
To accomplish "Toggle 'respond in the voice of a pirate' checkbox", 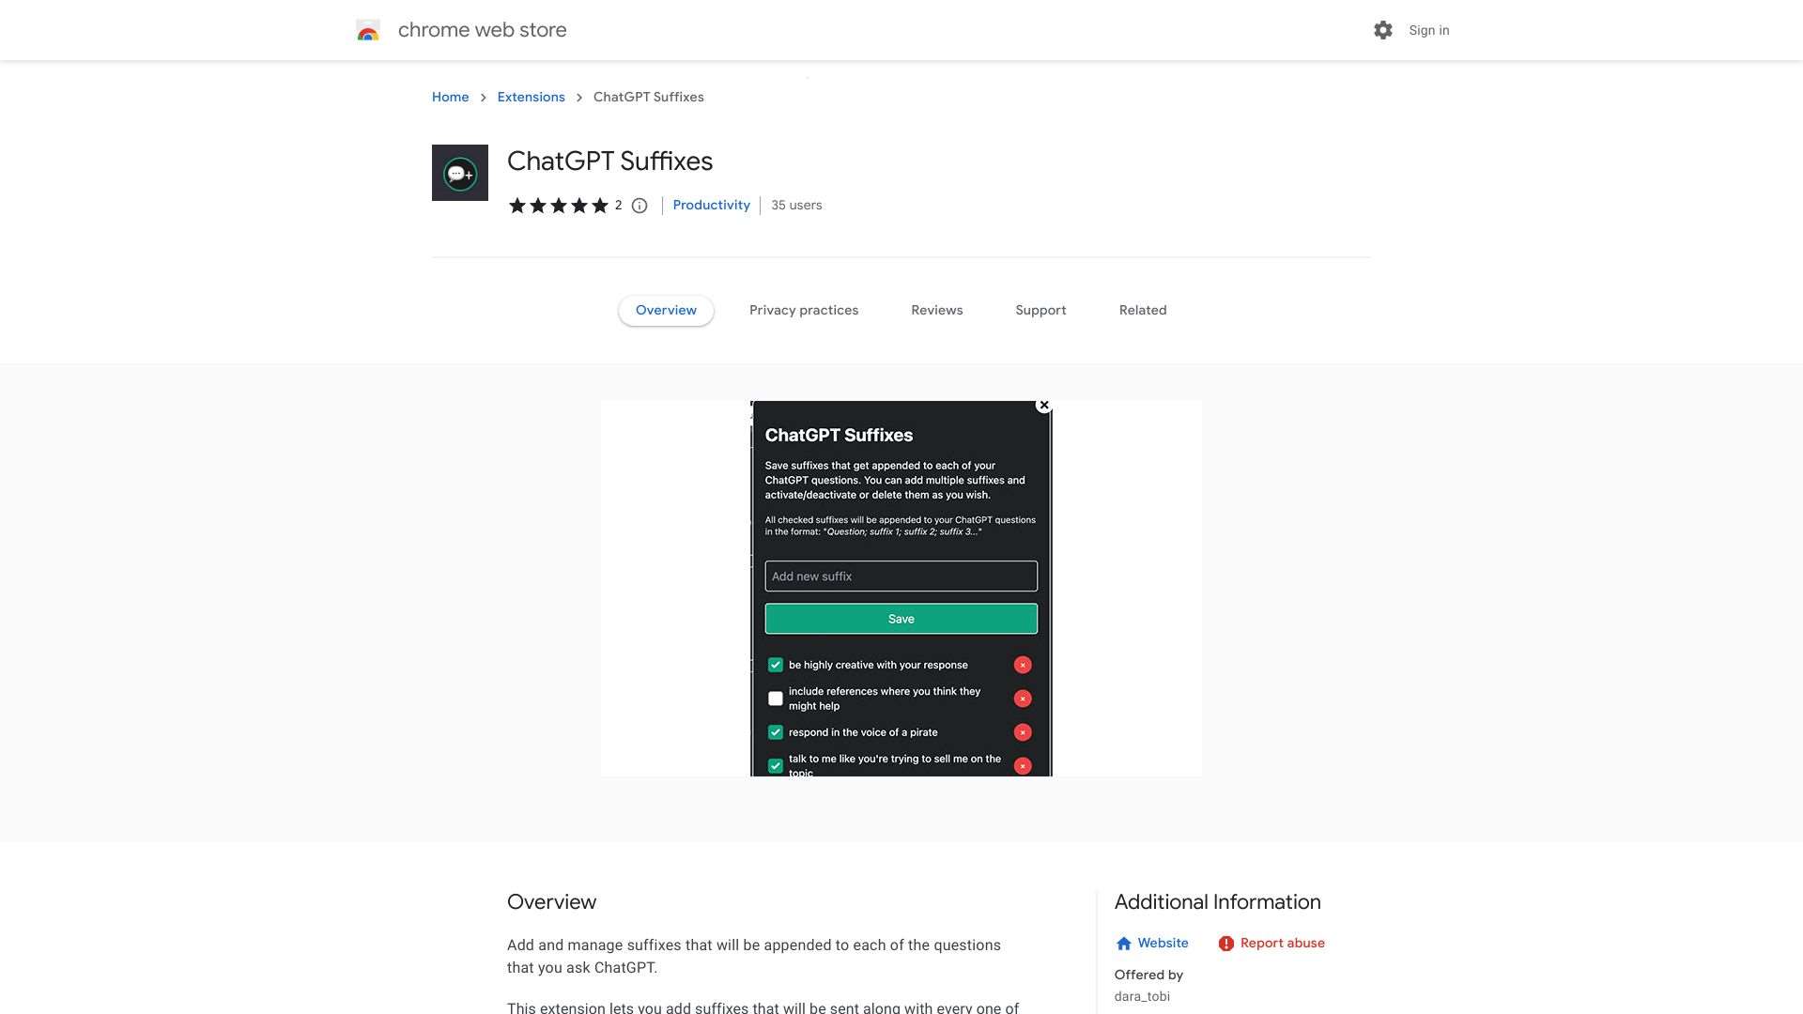I will click(x=776, y=732).
